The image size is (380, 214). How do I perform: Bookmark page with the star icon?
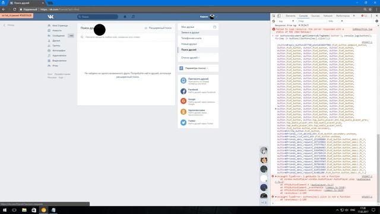click(x=370, y=10)
